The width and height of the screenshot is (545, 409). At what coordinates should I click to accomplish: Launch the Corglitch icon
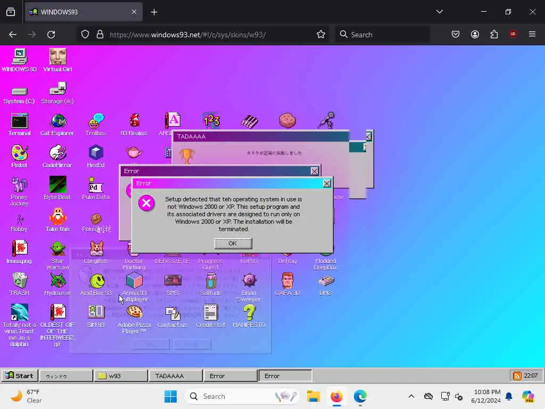96,252
